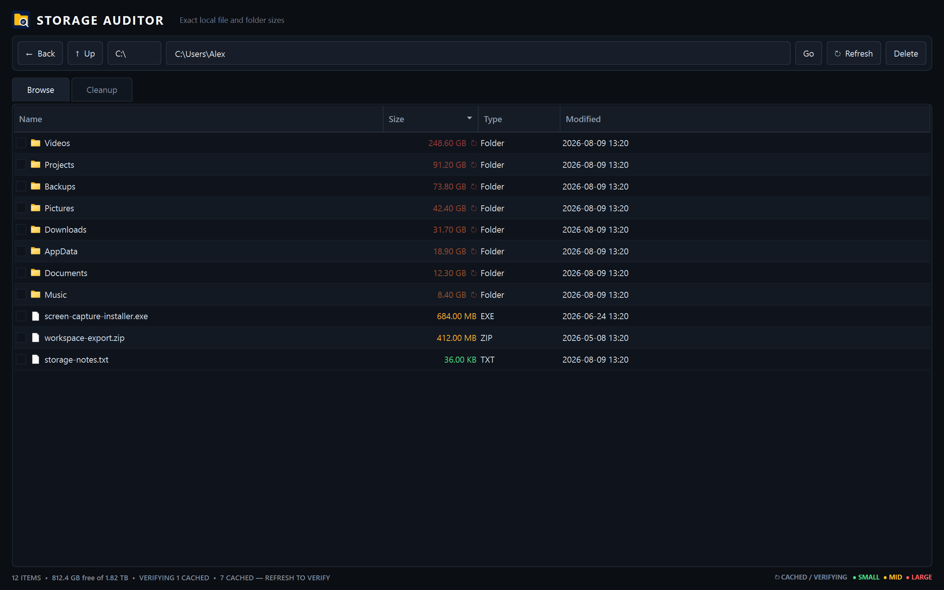Click the cached refresh icon beside 248.60 GB
This screenshot has height=590, width=944.
tap(473, 143)
